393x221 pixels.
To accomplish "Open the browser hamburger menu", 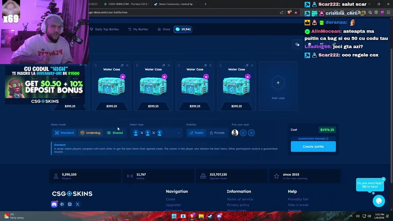I will (x=388, y=12).
